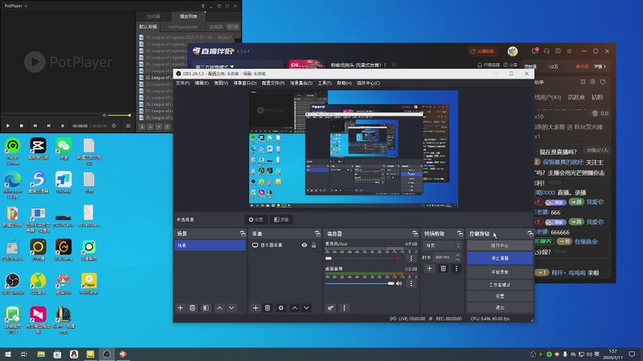The width and height of the screenshot is (643, 361).
Task: Add a new scene in OBS scenes panel
Action: pyautogui.click(x=180, y=308)
